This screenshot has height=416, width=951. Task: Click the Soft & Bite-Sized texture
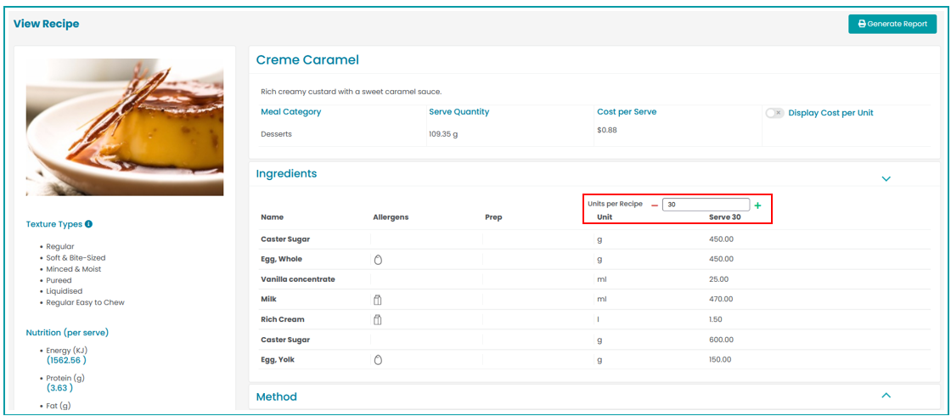click(76, 258)
